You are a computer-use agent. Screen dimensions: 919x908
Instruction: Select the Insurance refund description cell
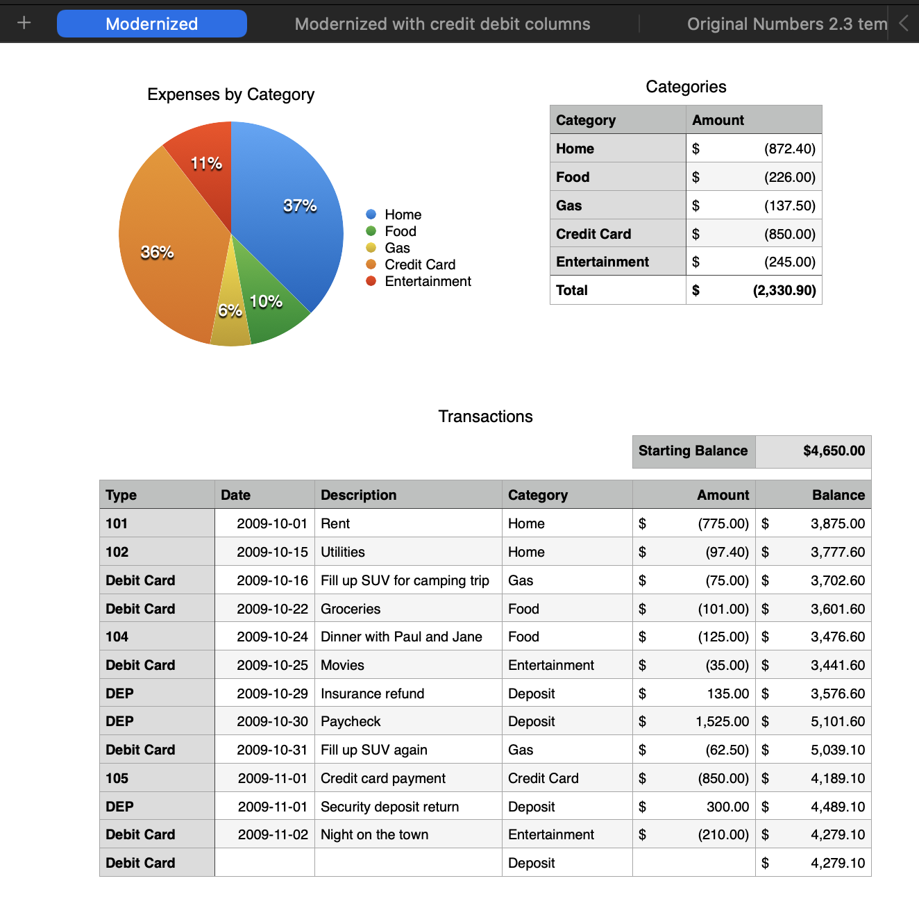(x=408, y=693)
